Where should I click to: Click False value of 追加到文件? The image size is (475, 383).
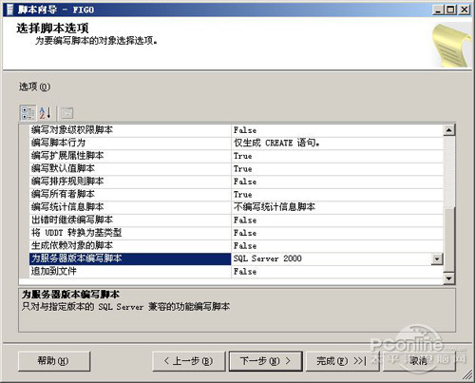click(245, 272)
